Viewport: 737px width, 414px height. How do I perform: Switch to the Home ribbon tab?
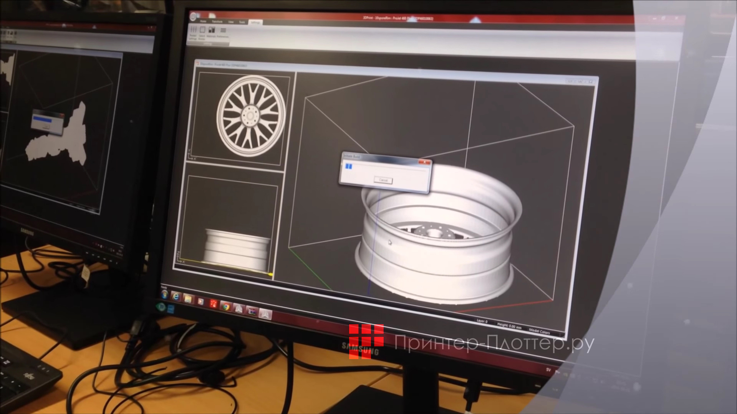tap(204, 21)
